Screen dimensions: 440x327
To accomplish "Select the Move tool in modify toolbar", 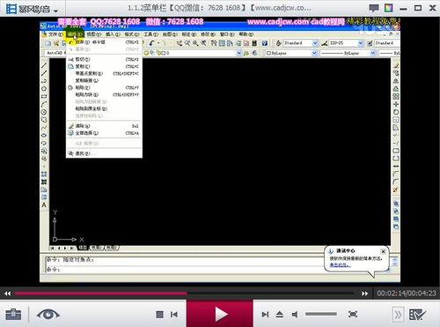I will (x=396, y=104).
